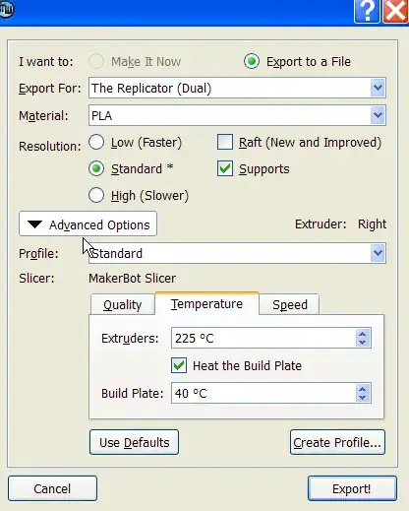Increase extruder temperature with up arrow
This screenshot has height=511, width=409.
(362, 334)
